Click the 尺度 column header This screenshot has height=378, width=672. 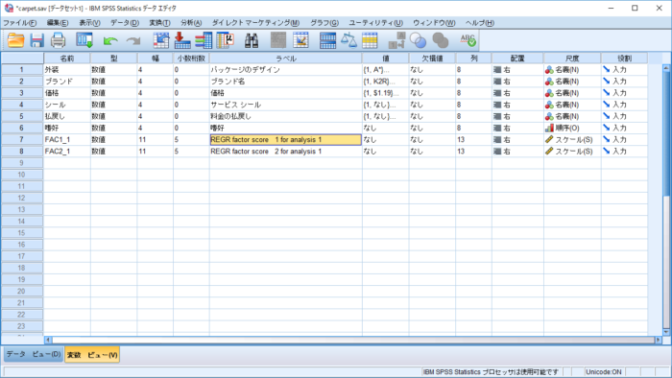572,58
